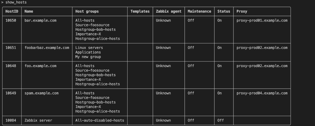Select the proxy-prod04.example.com proxy entry
This screenshot has width=315, height=126.
[262, 93]
